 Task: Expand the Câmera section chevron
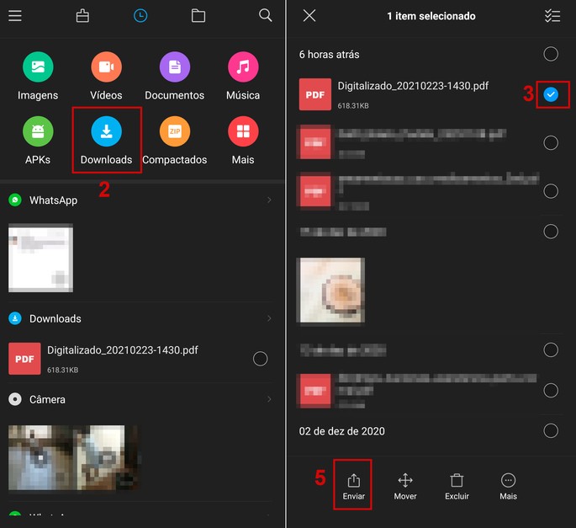click(x=269, y=399)
